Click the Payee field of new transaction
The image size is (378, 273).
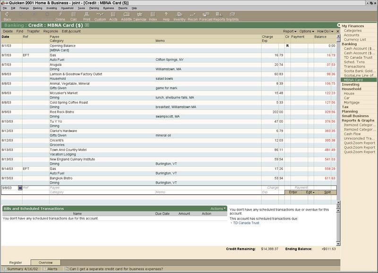click(155, 188)
